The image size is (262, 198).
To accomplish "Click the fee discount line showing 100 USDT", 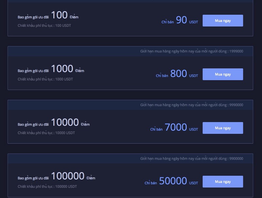I will click(x=44, y=26).
